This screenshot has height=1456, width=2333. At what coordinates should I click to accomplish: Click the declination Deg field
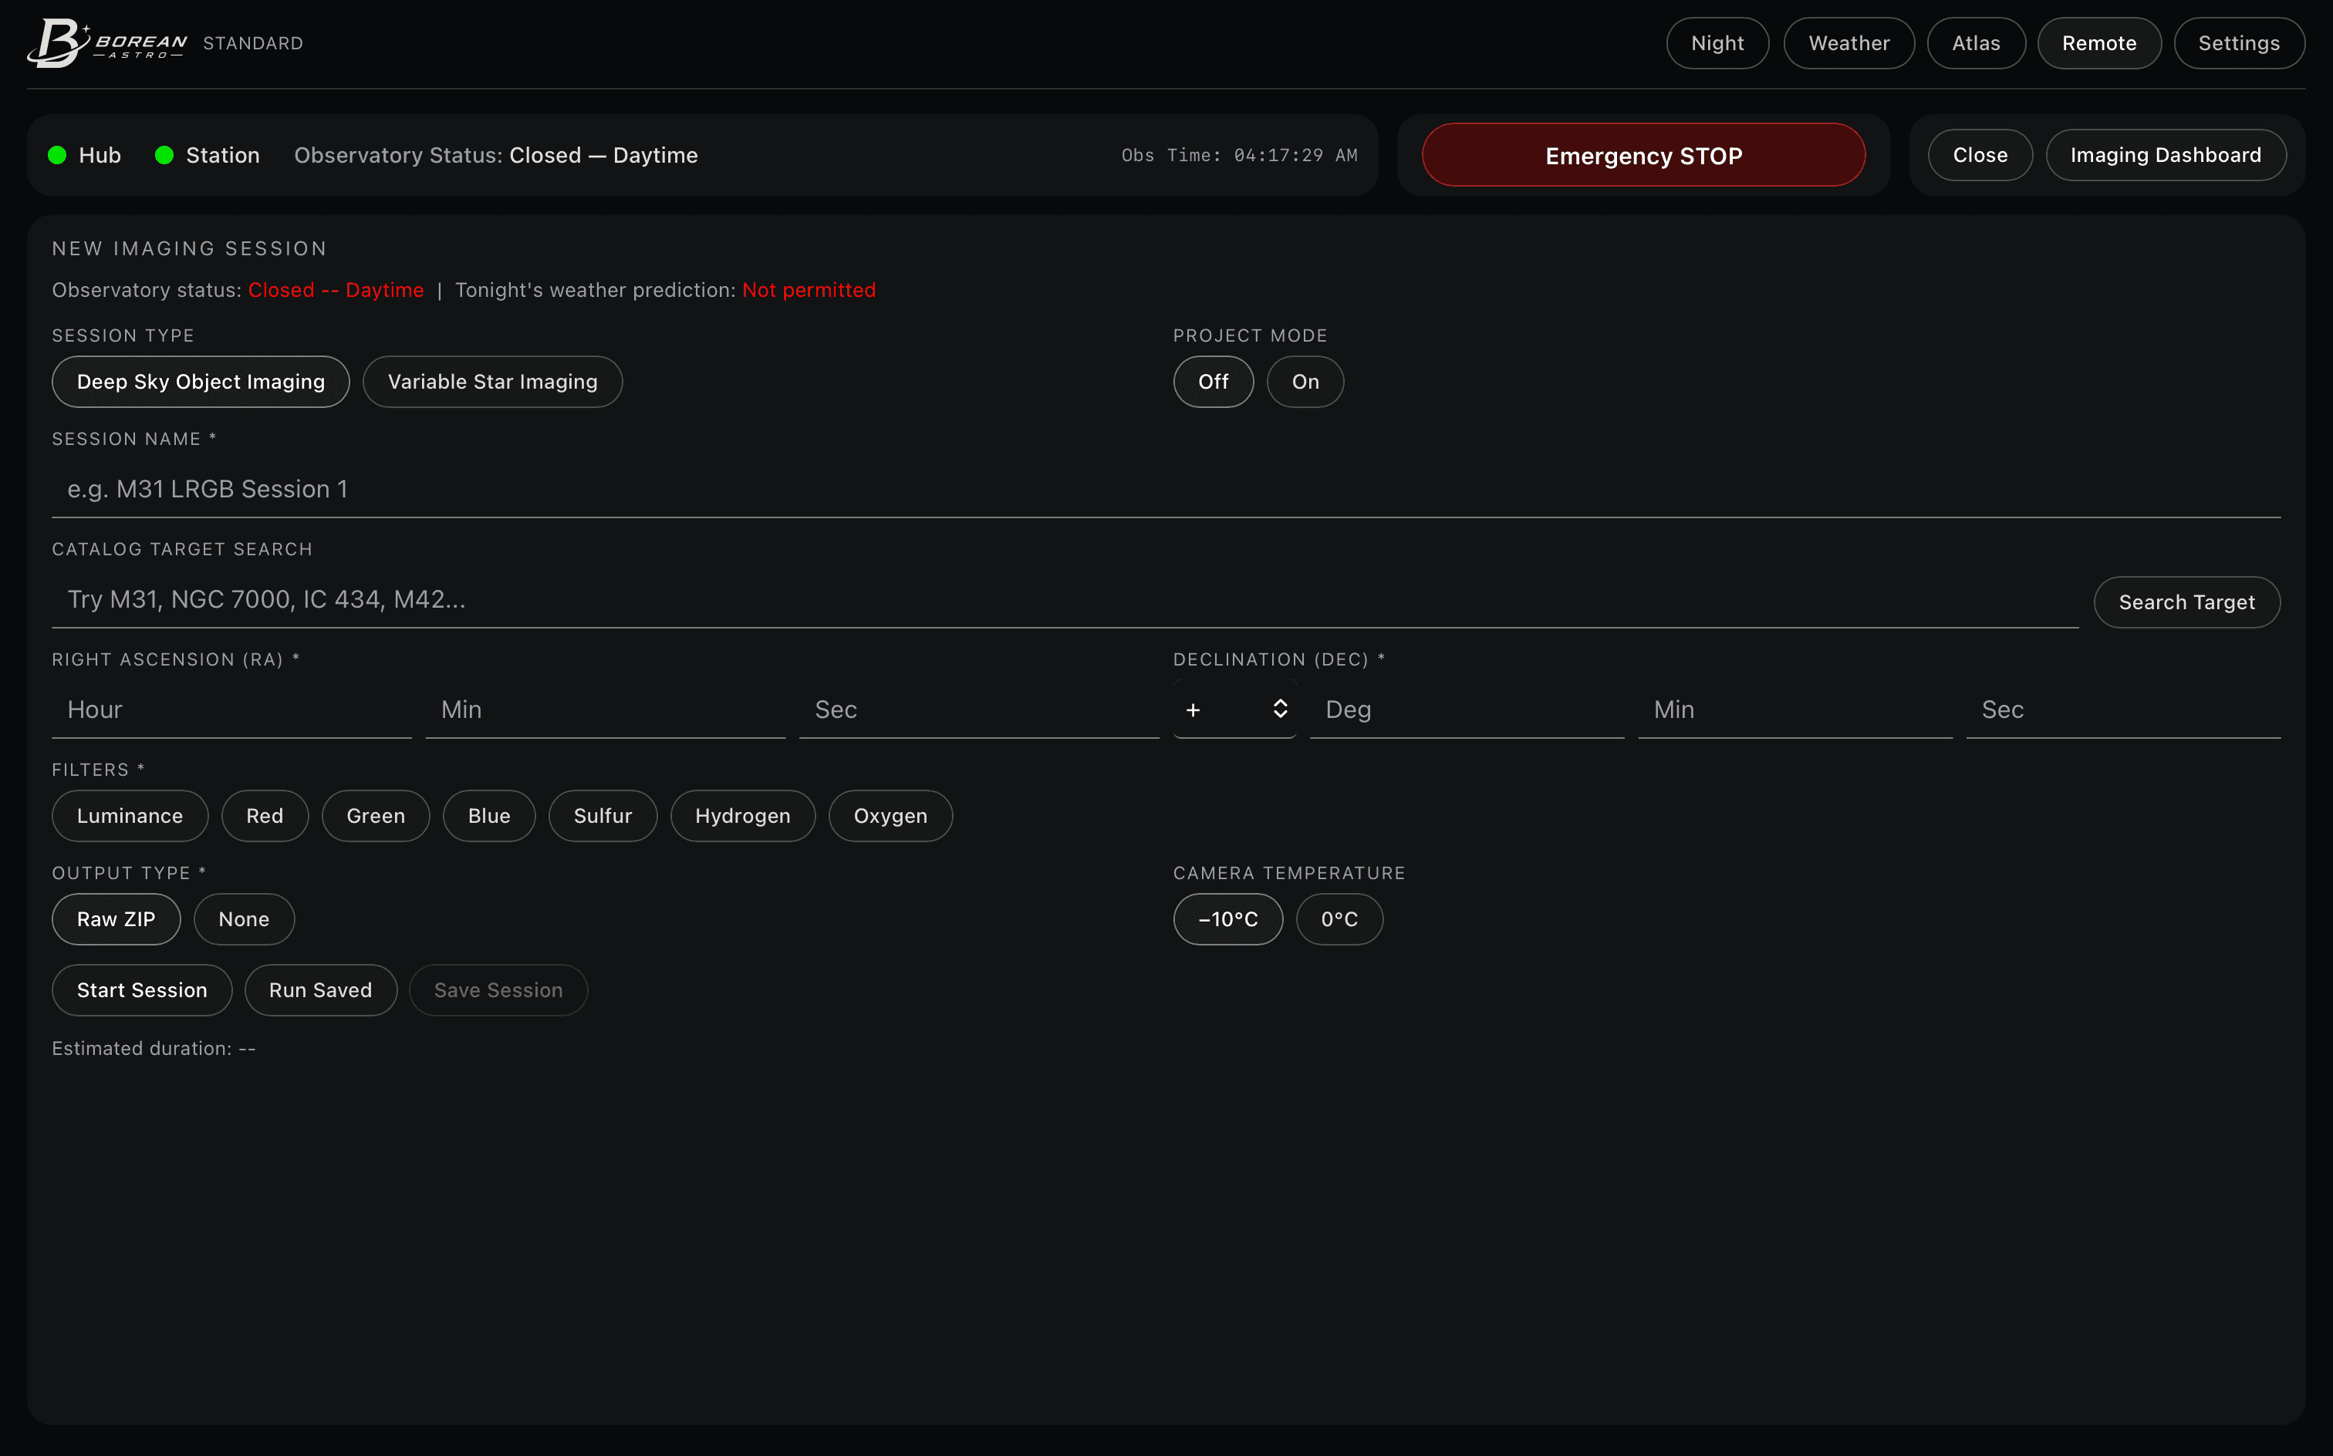(1466, 709)
